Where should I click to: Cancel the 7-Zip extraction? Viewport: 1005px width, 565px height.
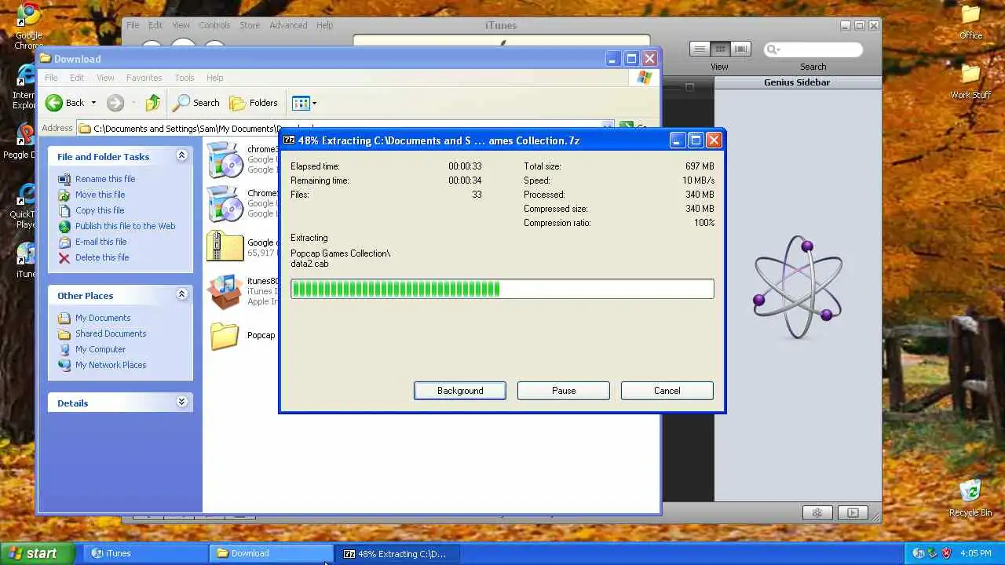pyautogui.click(x=667, y=391)
